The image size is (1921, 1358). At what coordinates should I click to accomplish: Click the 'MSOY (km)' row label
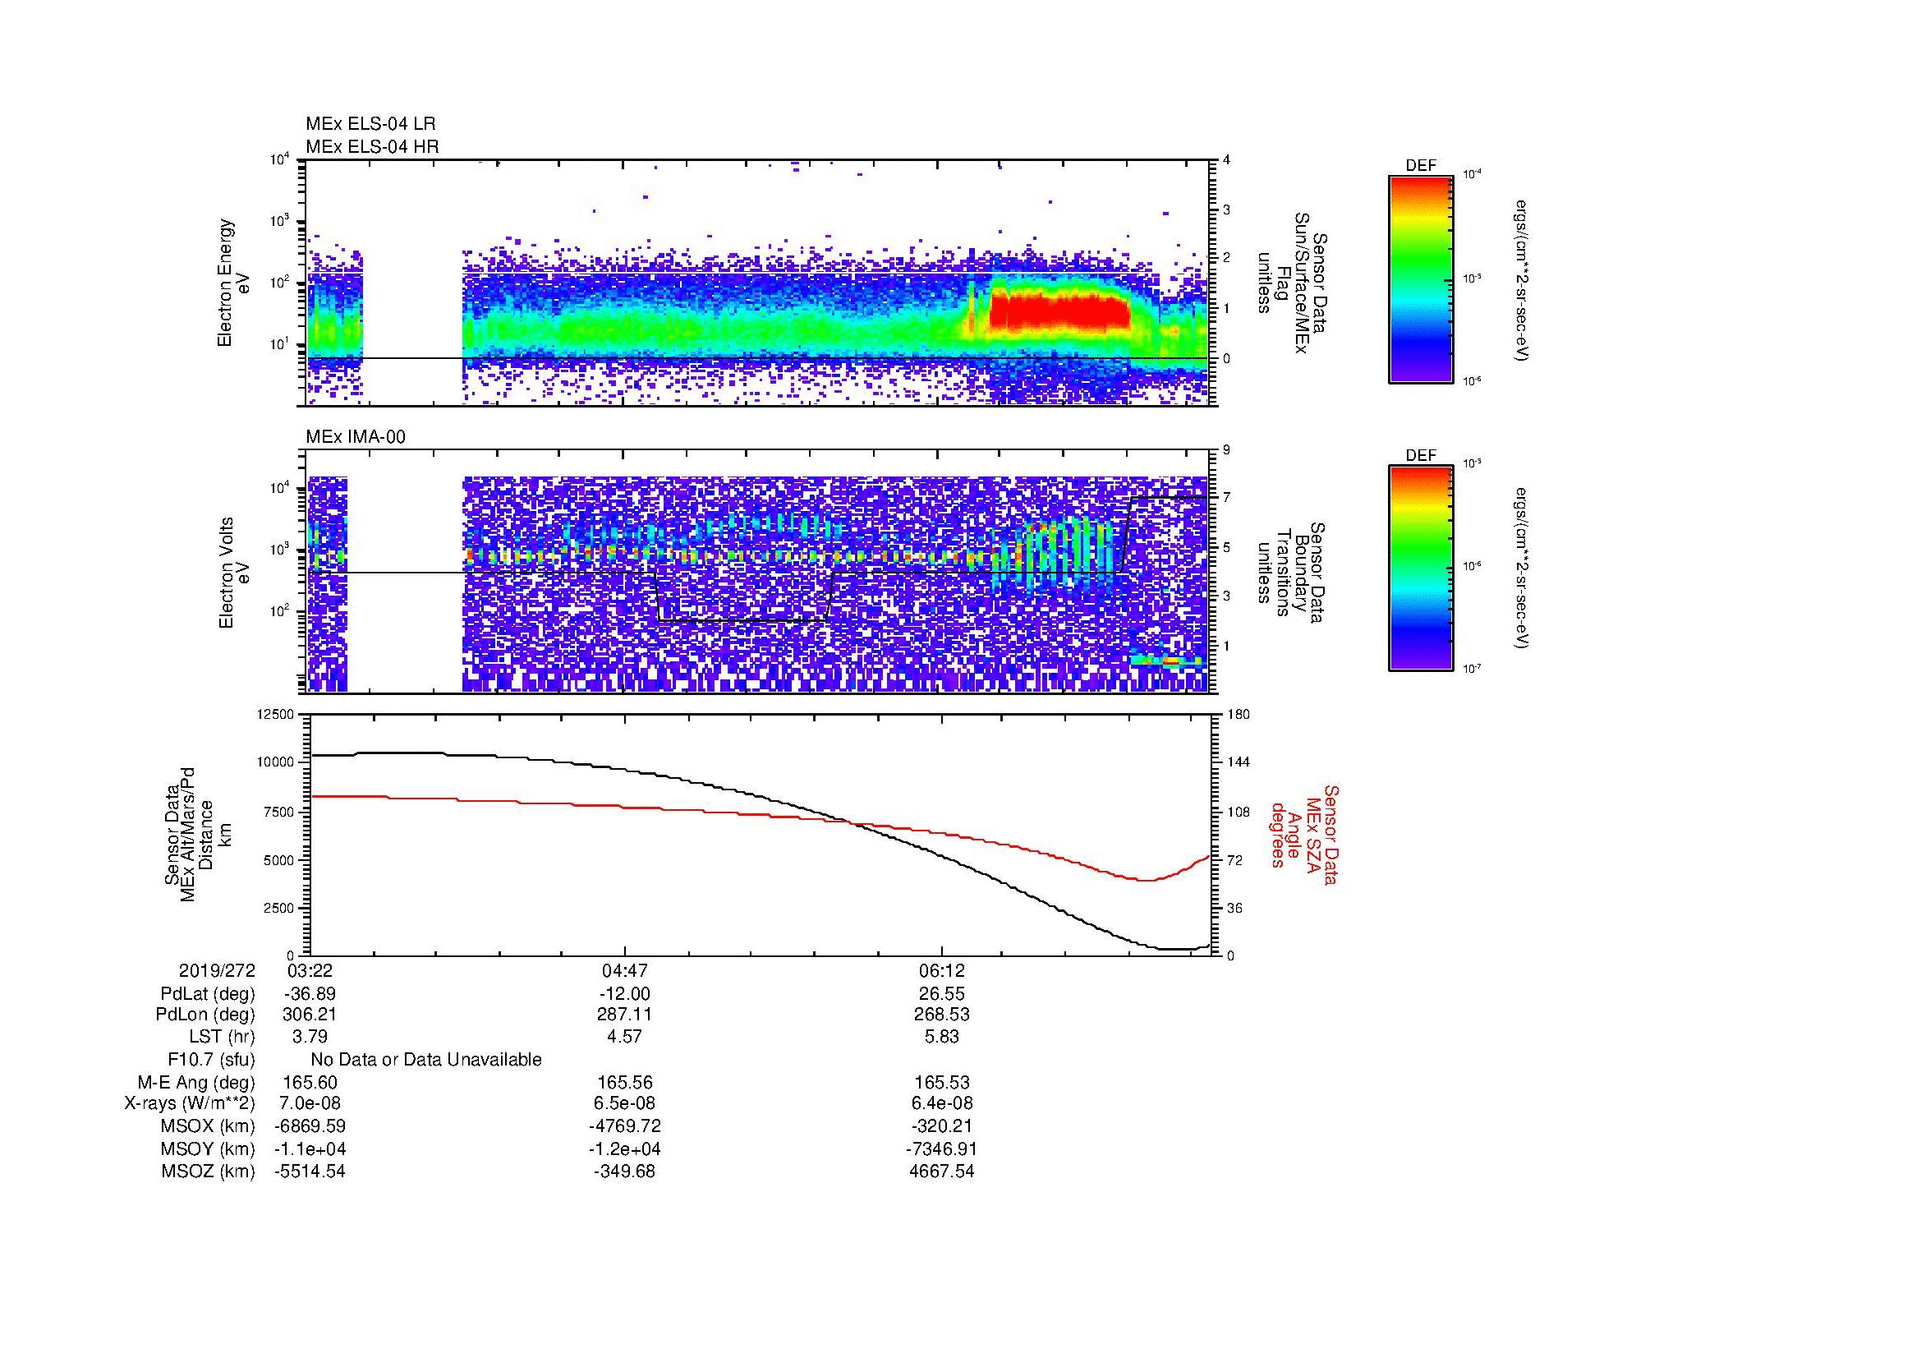coord(208,1149)
